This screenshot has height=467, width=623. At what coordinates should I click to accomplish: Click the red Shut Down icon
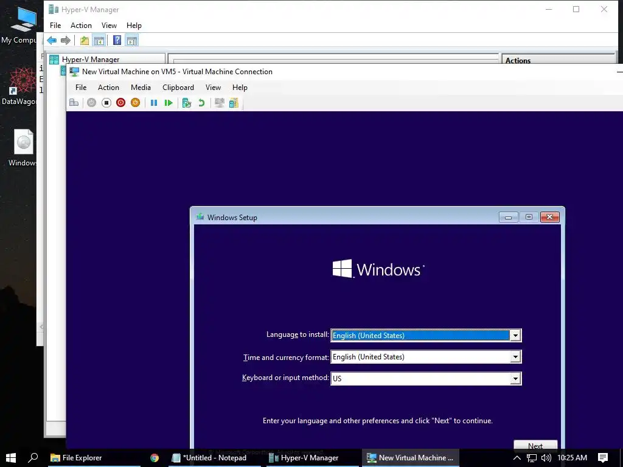pyautogui.click(x=121, y=103)
